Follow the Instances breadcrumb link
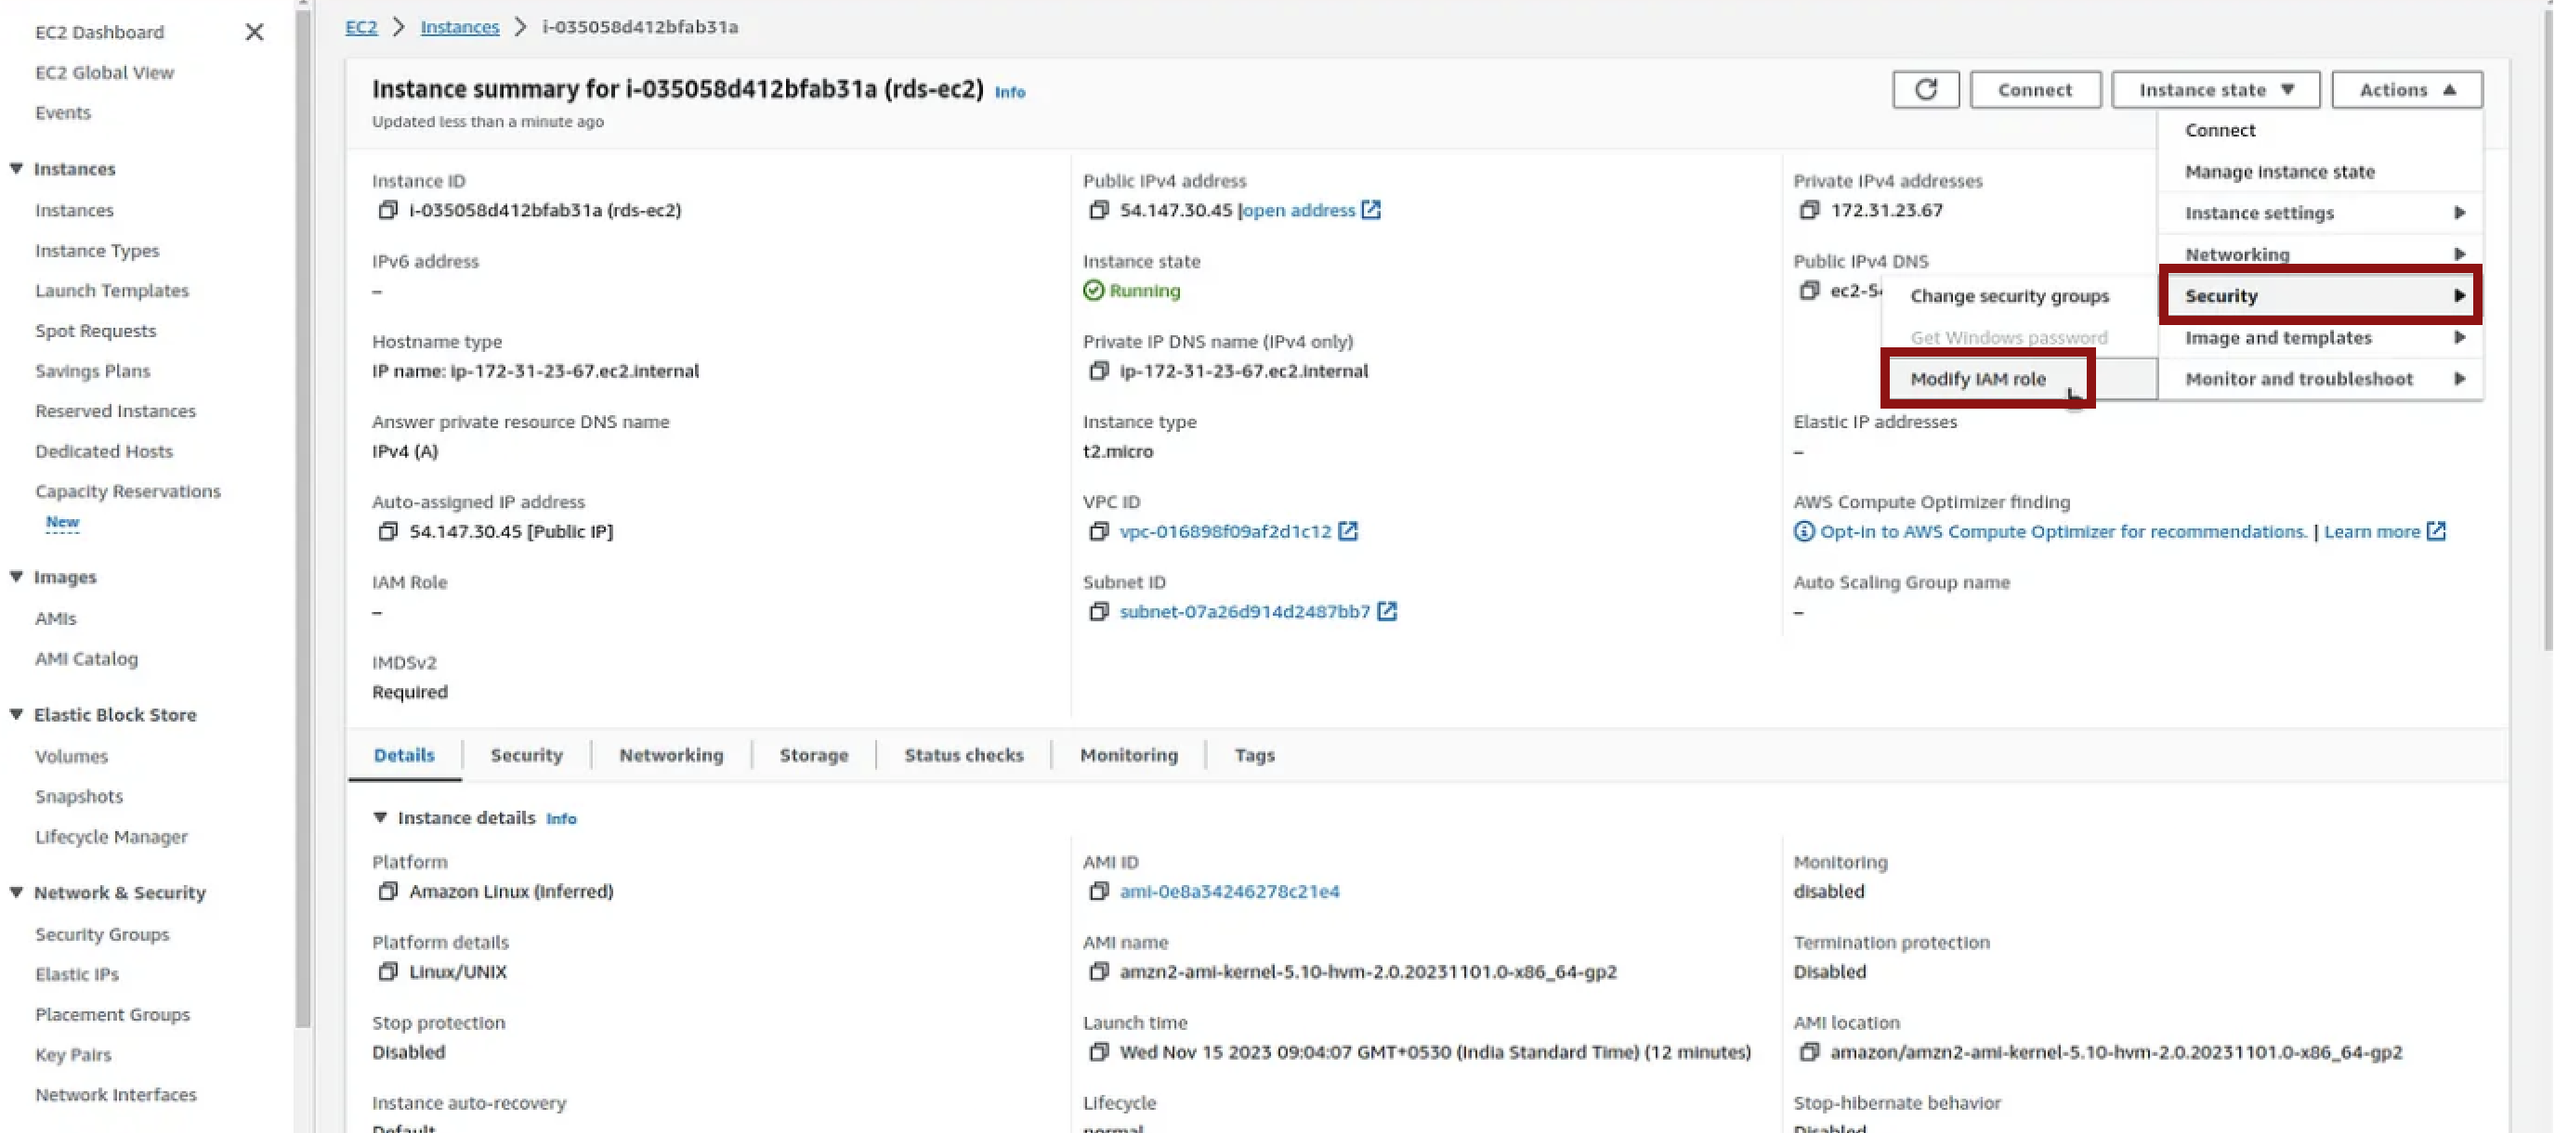This screenshot has width=2555, height=1133. 459,27
